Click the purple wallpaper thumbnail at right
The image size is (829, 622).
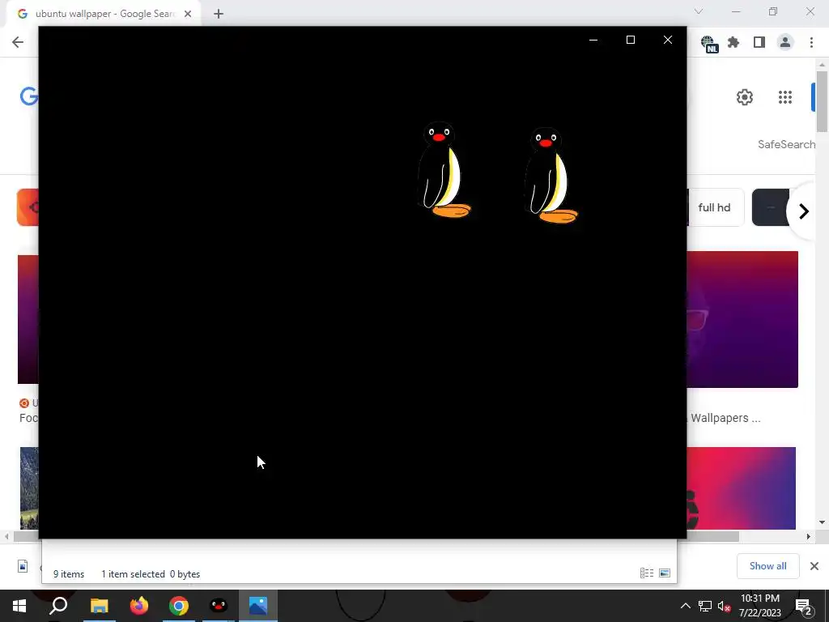(742, 319)
